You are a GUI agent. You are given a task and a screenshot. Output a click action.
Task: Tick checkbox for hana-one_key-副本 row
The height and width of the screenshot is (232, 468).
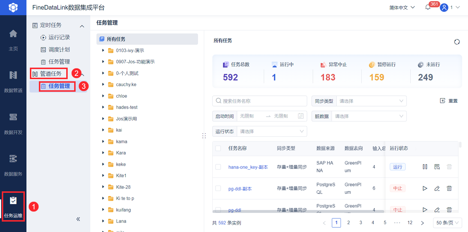pos(218,167)
